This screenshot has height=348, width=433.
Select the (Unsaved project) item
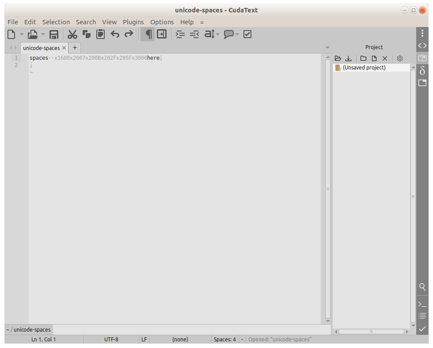pos(364,67)
